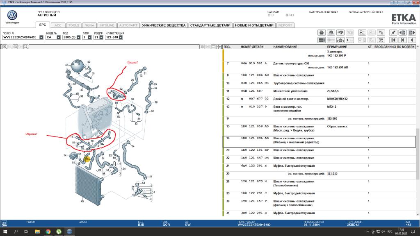This screenshot has width=420, height=236.
Task: Click the fit-to-window icon above the illustration
Action: pos(213,47)
